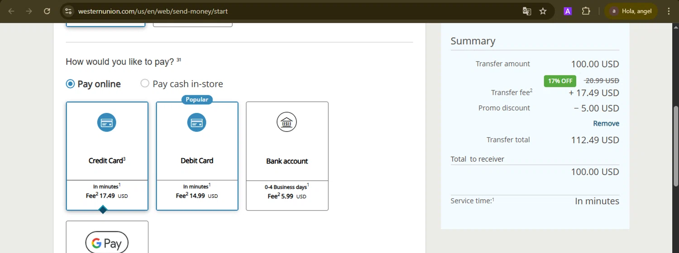This screenshot has height=253, width=679.
Task: Click the Total to receiver label
Action: coord(478,159)
